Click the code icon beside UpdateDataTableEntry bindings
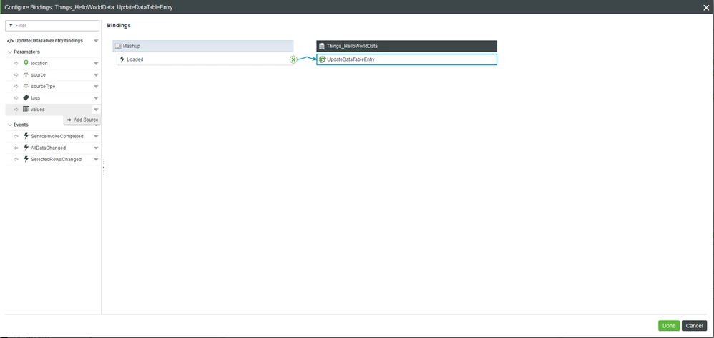This screenshot has width=714, height=338. (x=11, y=41)
